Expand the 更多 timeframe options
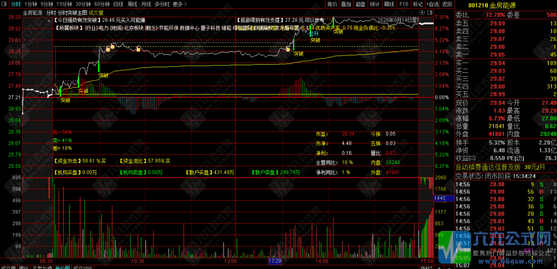This screenshot has height=269, width=557. point(180,4)
